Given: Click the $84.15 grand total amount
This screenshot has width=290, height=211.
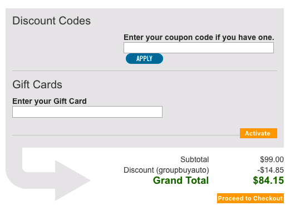Looking at the screenshot, I should pos(268,180).
